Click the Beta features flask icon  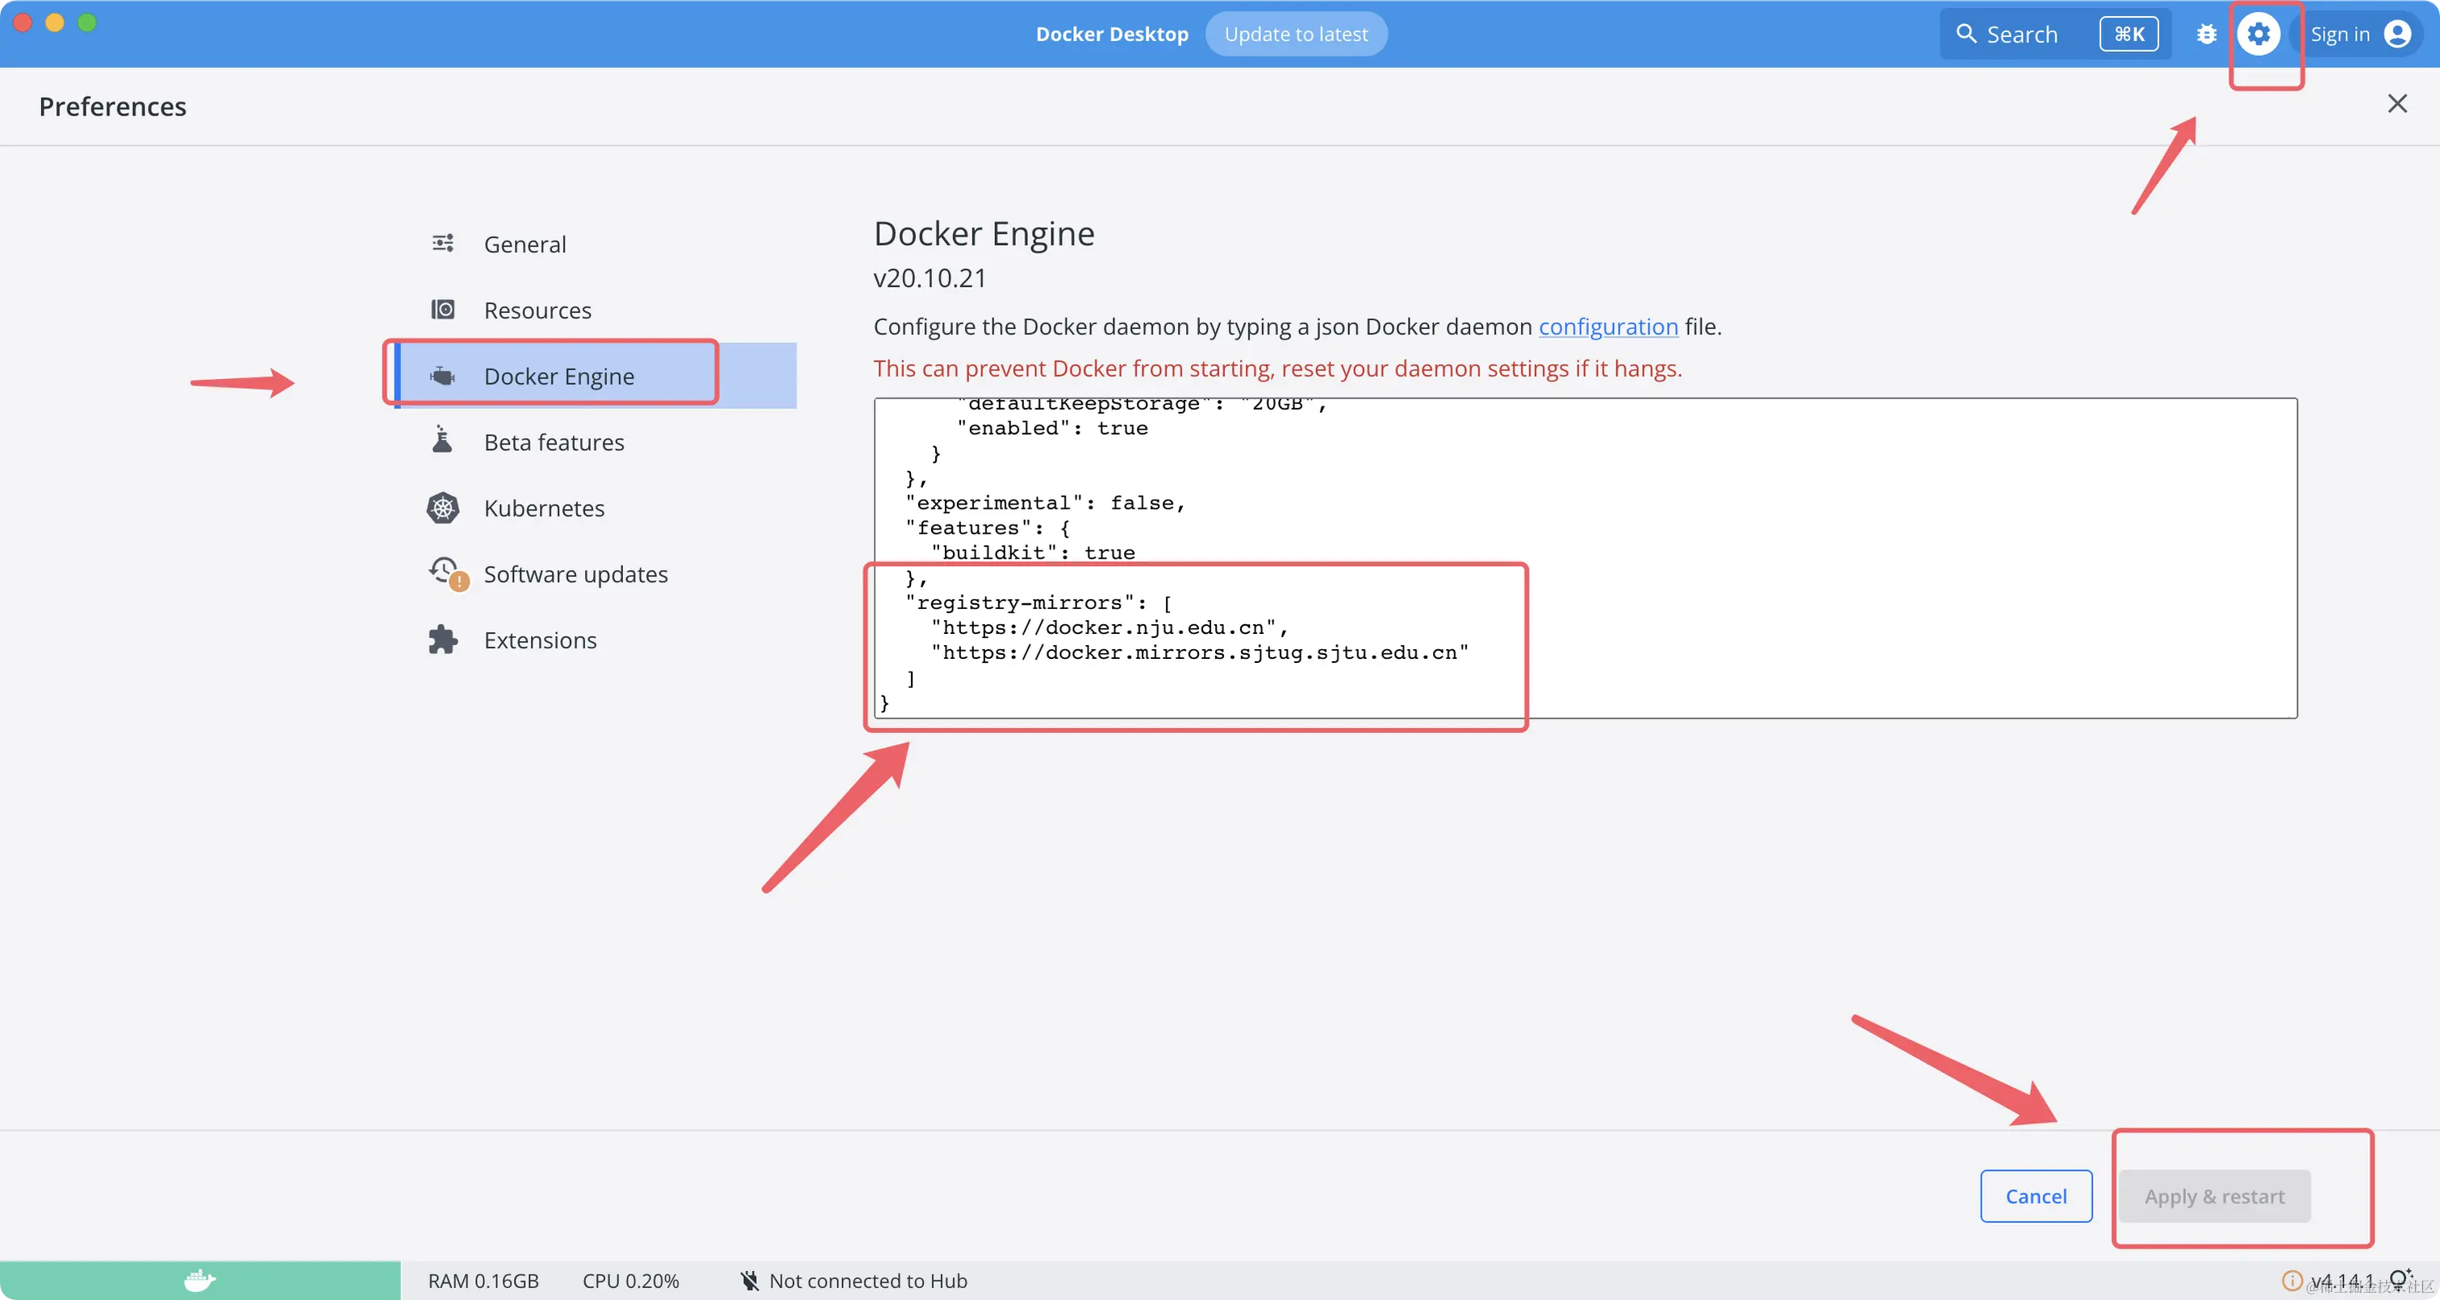point(442,440)
